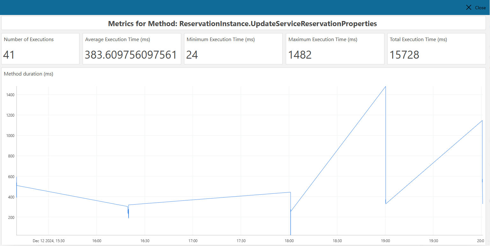Viewport: 490px width, 246px height.
Task: Click the Average Execution Time label
Action: point(117,40)
